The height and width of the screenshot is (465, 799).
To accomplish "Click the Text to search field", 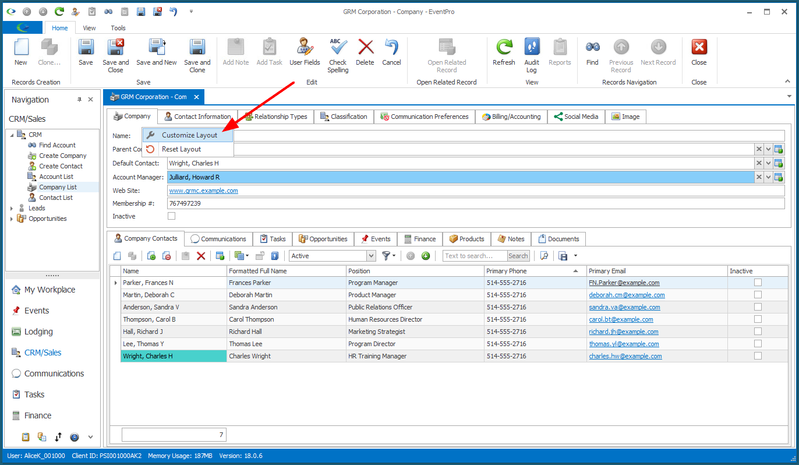I will tap(474, 256).
